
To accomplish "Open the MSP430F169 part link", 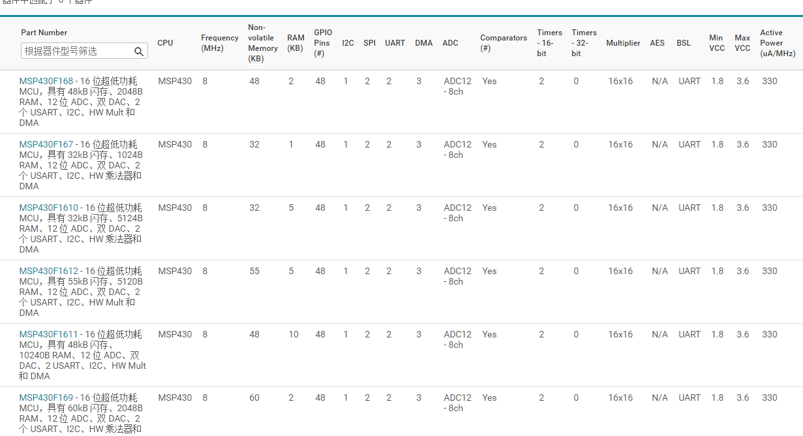I will (x=46, y=397).
